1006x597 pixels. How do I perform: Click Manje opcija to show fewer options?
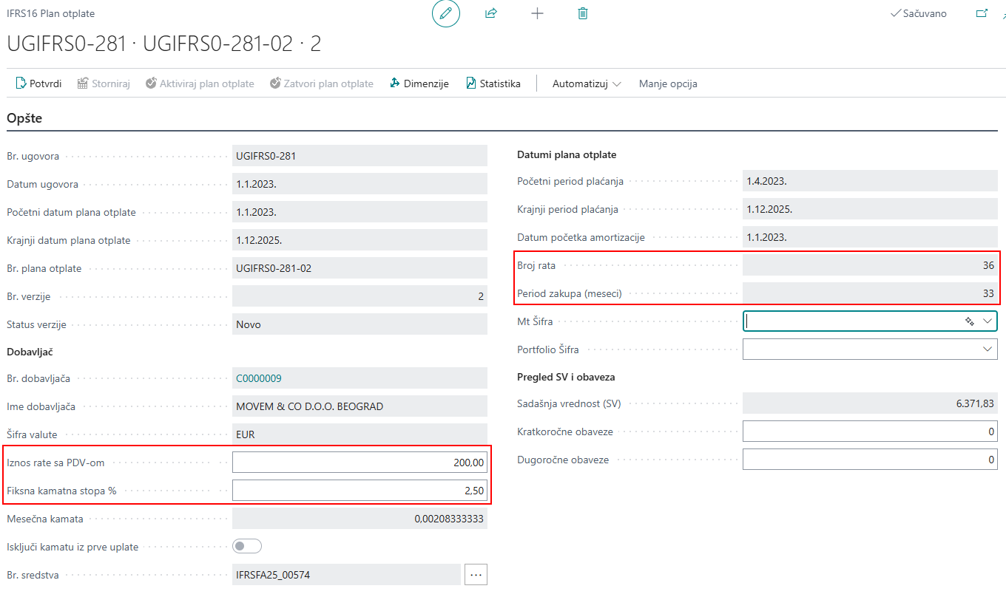pyautogui.click(x=668, y=83)
